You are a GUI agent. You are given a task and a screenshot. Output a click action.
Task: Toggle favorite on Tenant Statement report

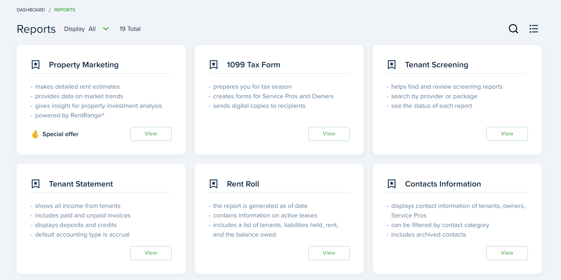(35, 184)
